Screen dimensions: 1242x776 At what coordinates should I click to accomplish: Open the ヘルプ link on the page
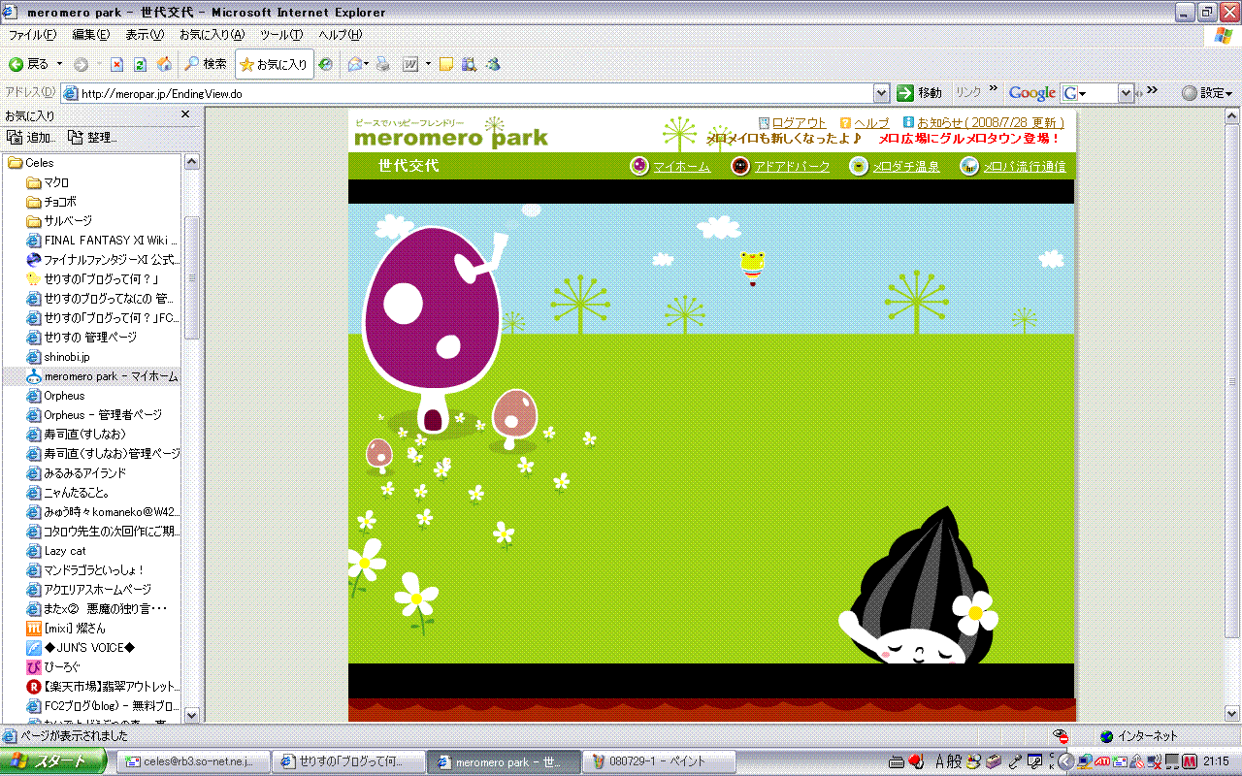[871, 123]
